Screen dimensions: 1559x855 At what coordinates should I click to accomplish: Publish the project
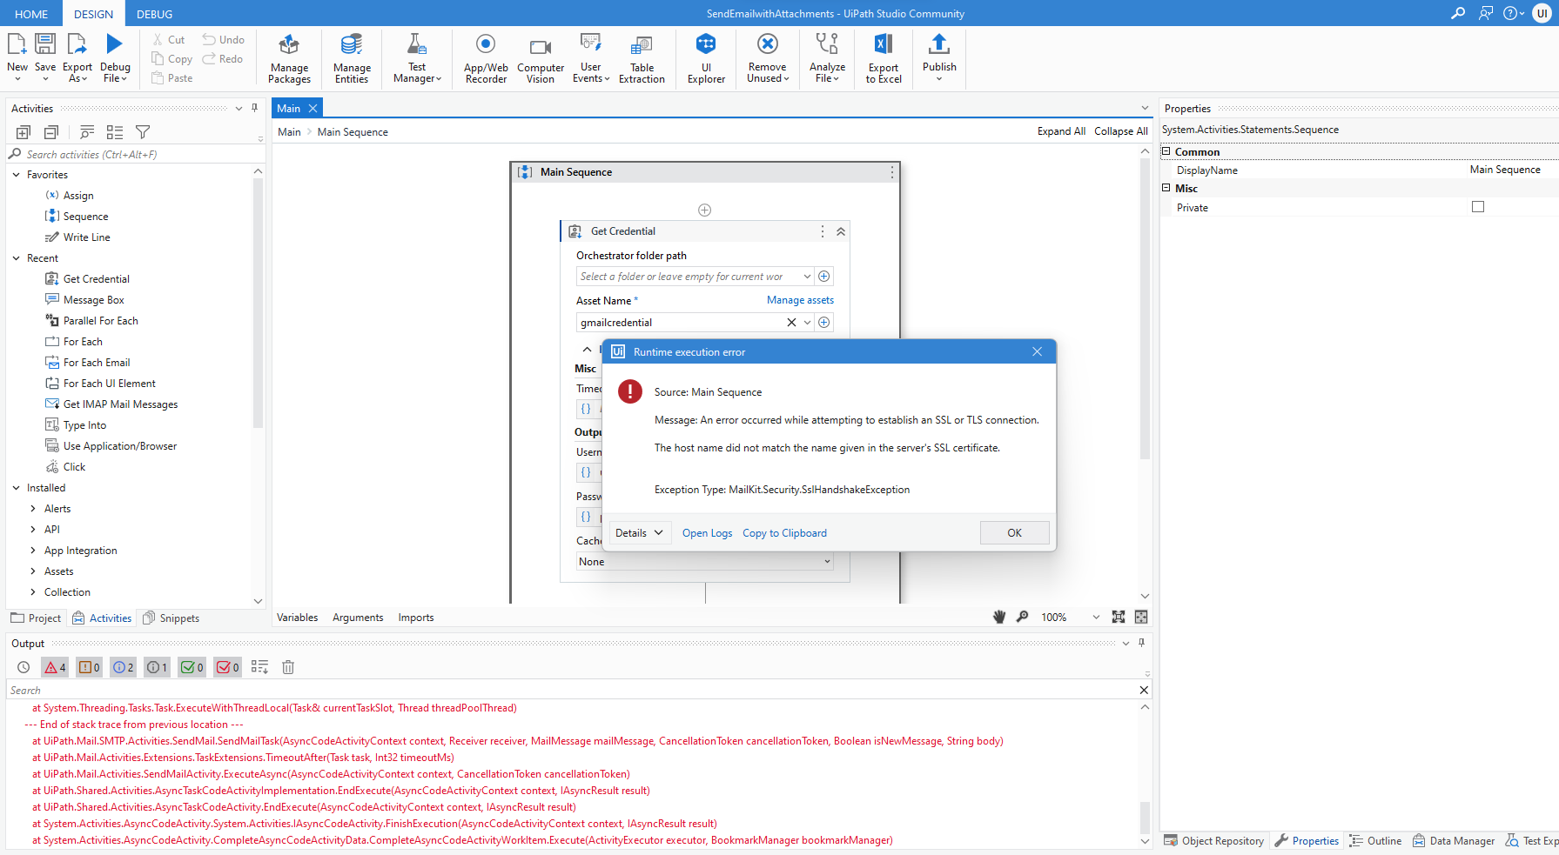click(939, 58)
